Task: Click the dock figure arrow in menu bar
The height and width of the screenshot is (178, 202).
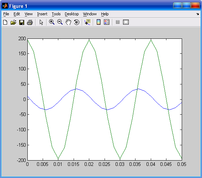Action: 198,14
